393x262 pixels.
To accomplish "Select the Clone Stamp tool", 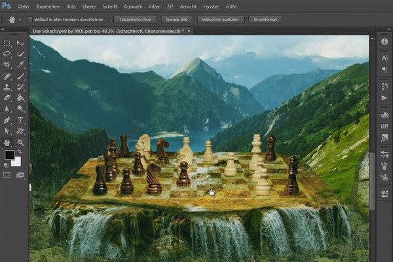I will pyautogui.click(x=7, y=87).
